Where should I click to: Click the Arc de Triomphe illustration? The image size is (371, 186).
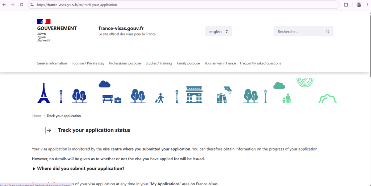[x=194, y=95]
